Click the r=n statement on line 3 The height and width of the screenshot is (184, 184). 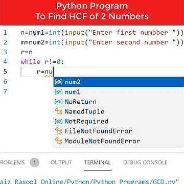pos(27,52)
